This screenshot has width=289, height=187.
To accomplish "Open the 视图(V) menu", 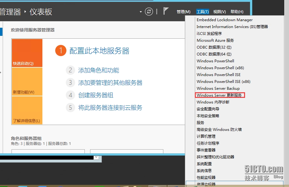I will tap(219, 12).
